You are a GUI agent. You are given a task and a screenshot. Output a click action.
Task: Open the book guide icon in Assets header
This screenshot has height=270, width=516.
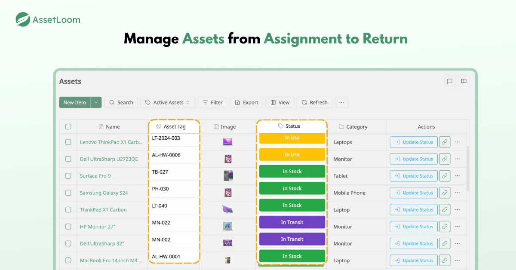(464, 81)
